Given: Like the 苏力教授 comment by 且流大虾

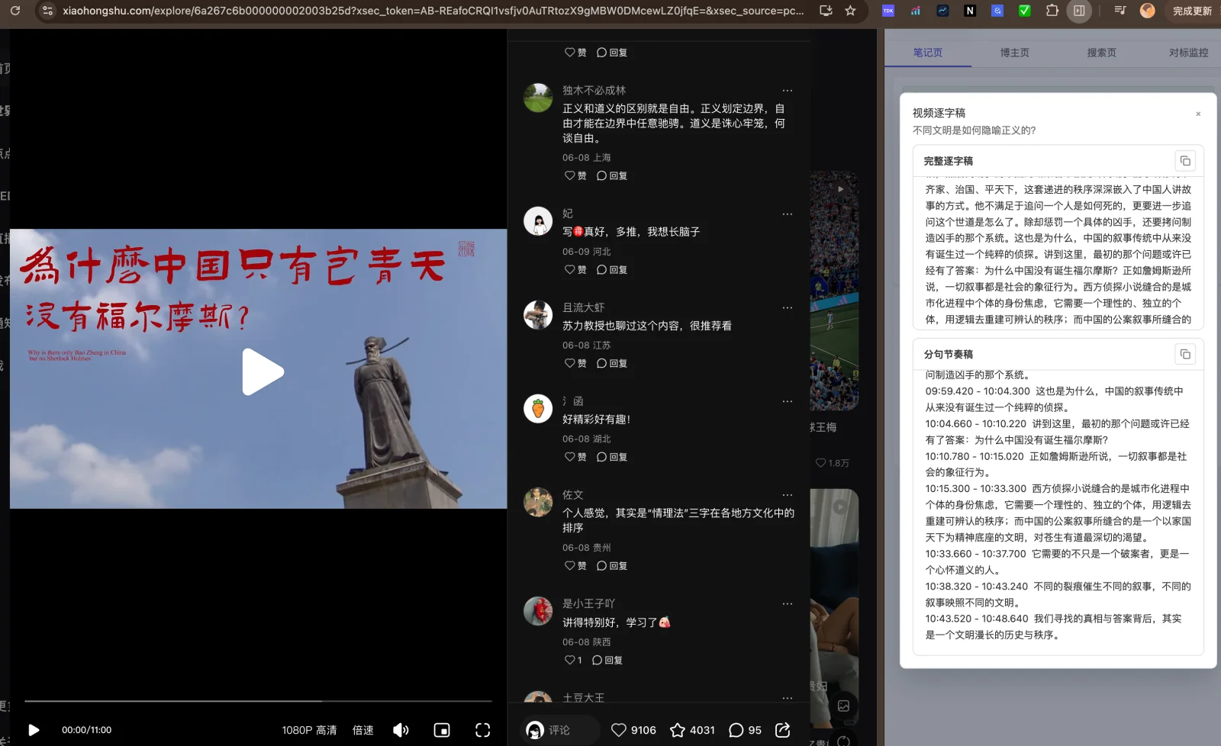Looking at the screenshot, I should (575, 363).
